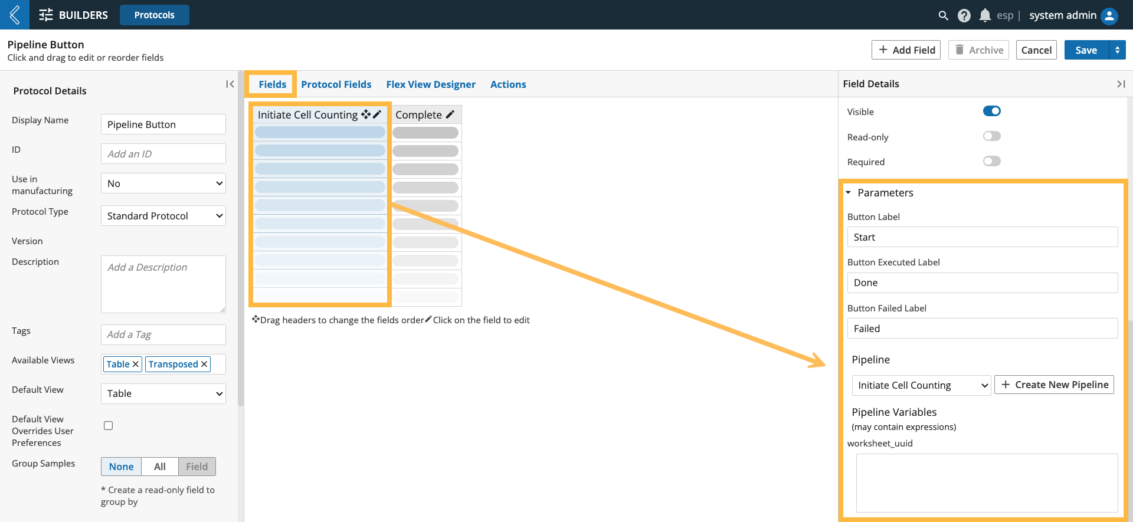
Task: Collapse the Field Details panel
Action: [1121, 84]
